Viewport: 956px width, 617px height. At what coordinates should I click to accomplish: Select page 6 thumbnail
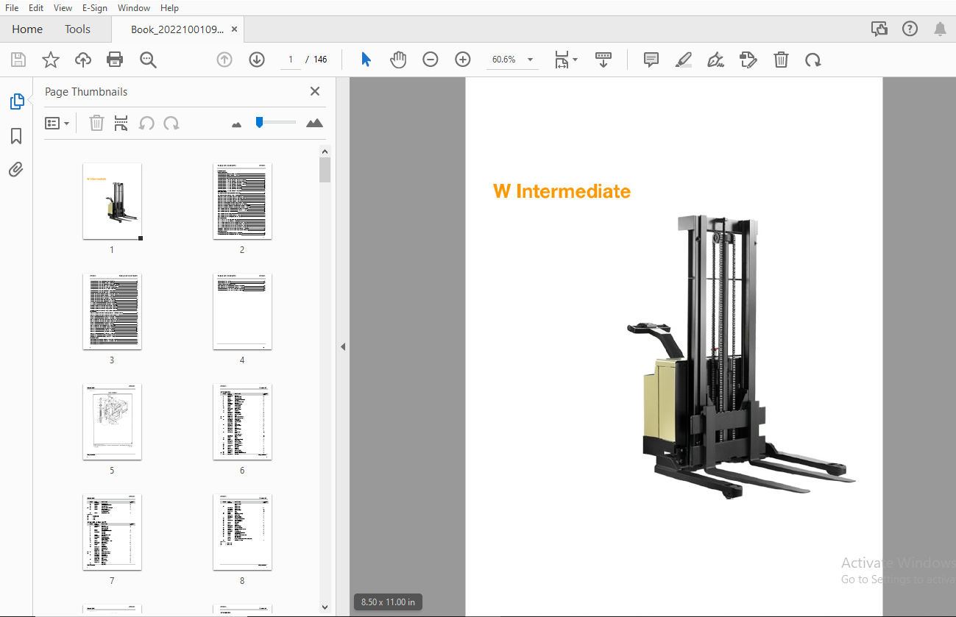(x=242, y=422)
